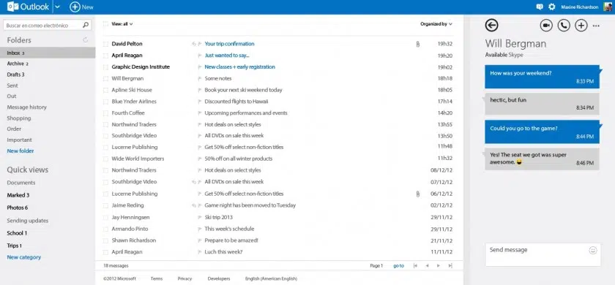Add people with the plus circle icon
Screen dimensions: 615x285
click(581, 26)
